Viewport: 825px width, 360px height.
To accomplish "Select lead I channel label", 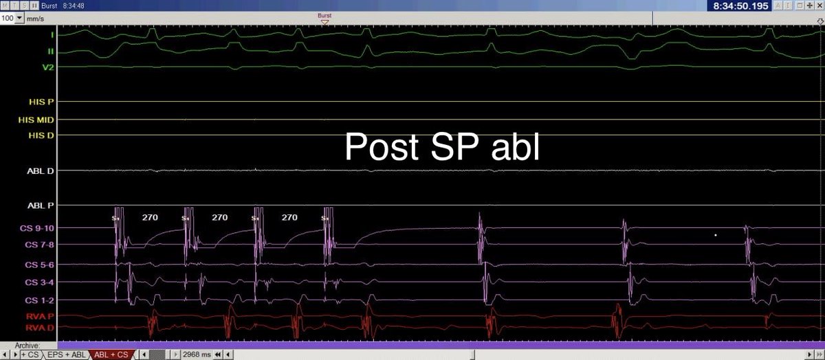I will [x=52, y=34].
